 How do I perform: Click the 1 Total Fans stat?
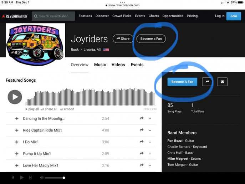(198, 108)
